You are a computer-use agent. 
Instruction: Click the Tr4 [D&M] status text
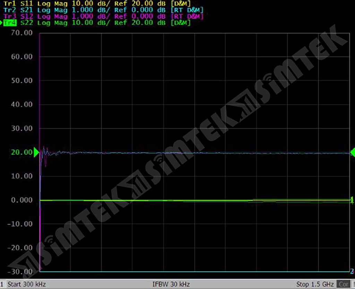(181, 22)
